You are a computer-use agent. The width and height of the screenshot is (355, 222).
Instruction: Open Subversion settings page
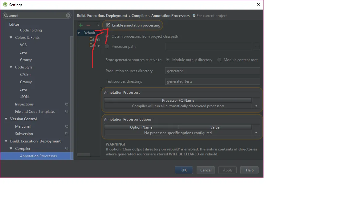[24, 134]
